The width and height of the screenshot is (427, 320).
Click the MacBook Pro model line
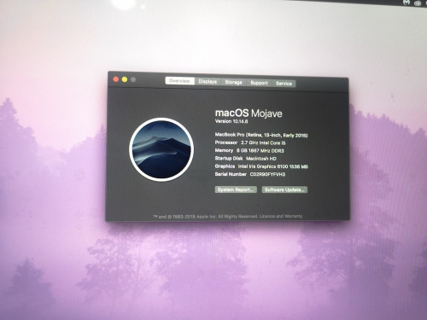261,135
